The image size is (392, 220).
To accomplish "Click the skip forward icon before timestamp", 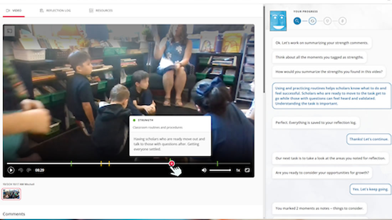I will 29,170.
